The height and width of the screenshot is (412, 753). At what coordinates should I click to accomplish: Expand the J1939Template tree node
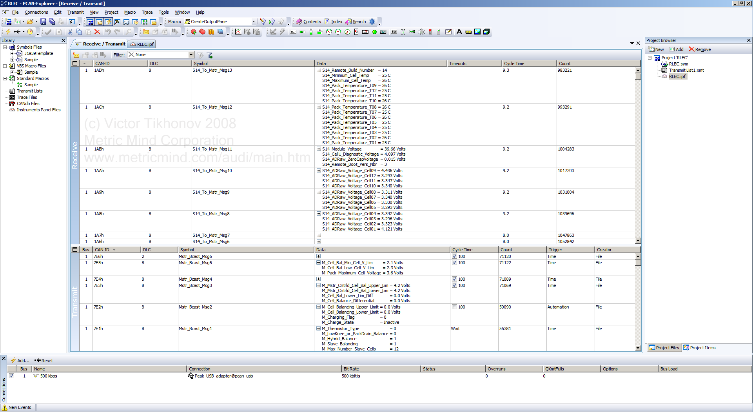pyautogui.click(x=12, y=53)
